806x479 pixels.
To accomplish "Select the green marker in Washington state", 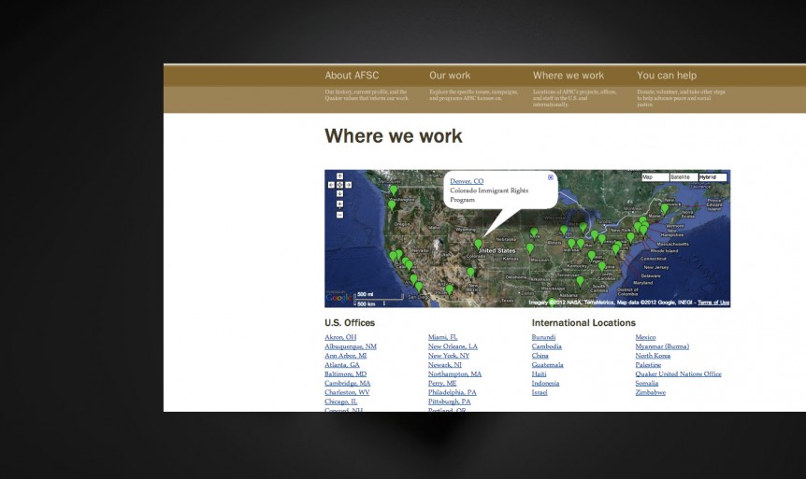I will [394, 190].
